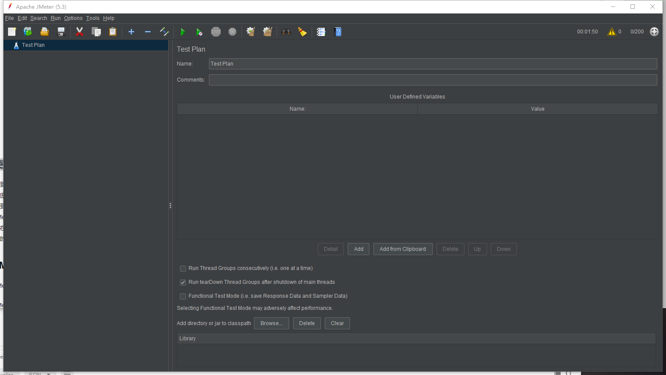666x375 pixels.
Task: Stop the test using the stop-sign icon
Action: tap(216, 32)
